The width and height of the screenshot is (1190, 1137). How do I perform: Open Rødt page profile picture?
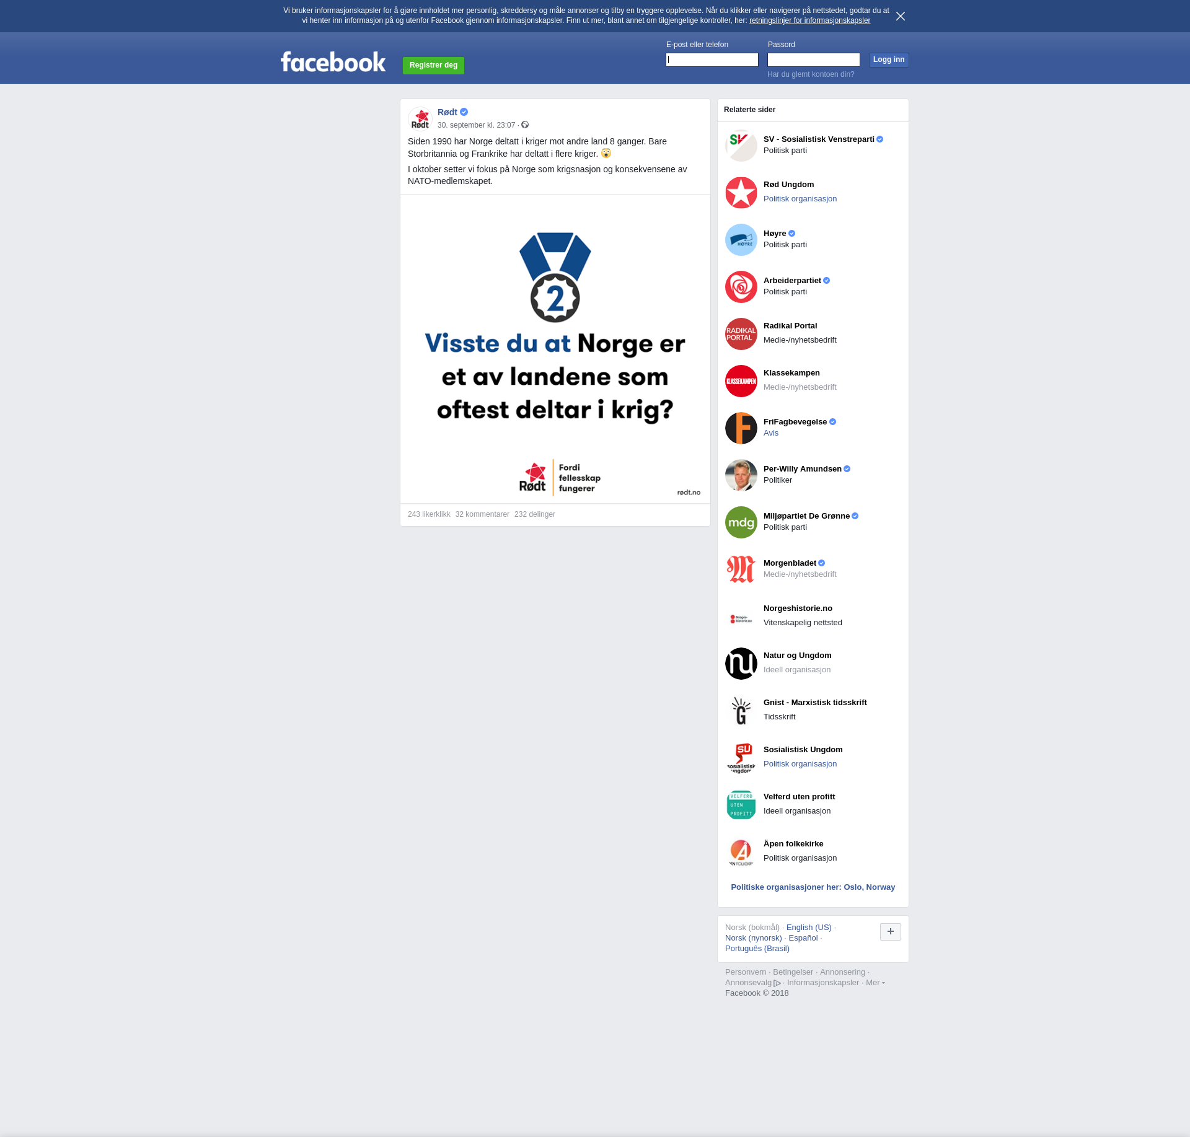coord(420,119)
